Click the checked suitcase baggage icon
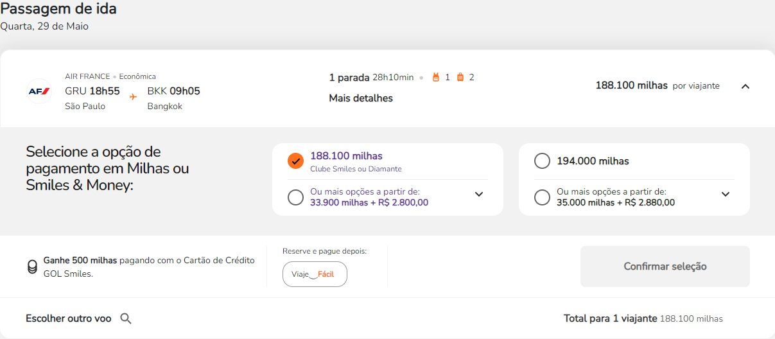Screen dimensions: 775x339 tap(460, 77)
